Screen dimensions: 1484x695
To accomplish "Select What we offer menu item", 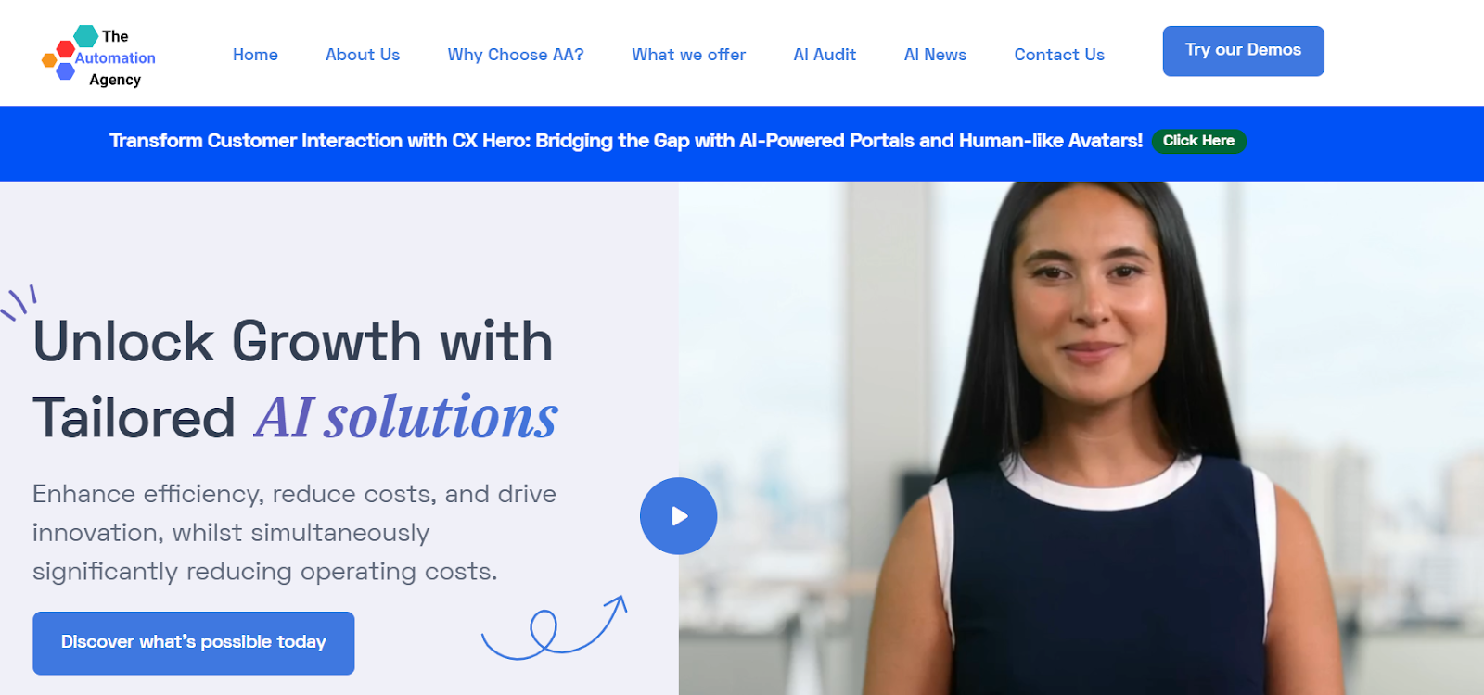I will [689, 55].
